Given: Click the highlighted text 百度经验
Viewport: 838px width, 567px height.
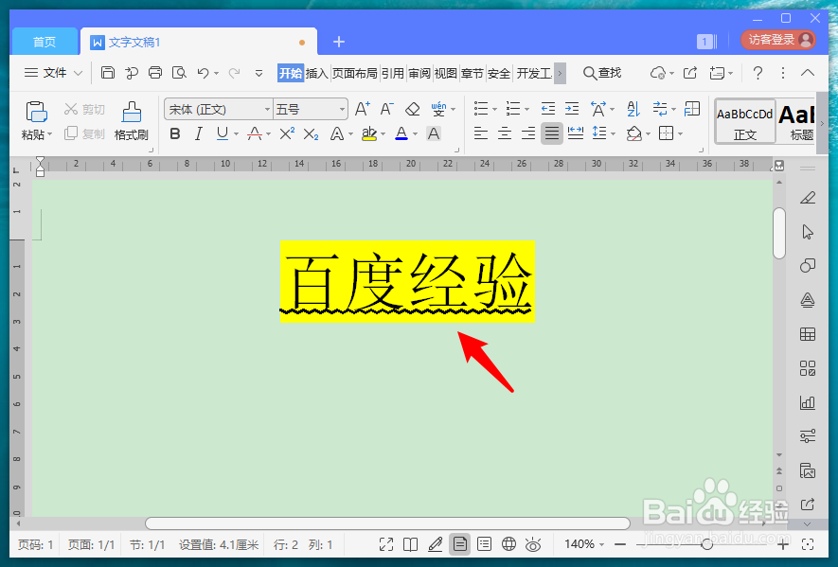Looking at the screenshot, I should [407, 282].
